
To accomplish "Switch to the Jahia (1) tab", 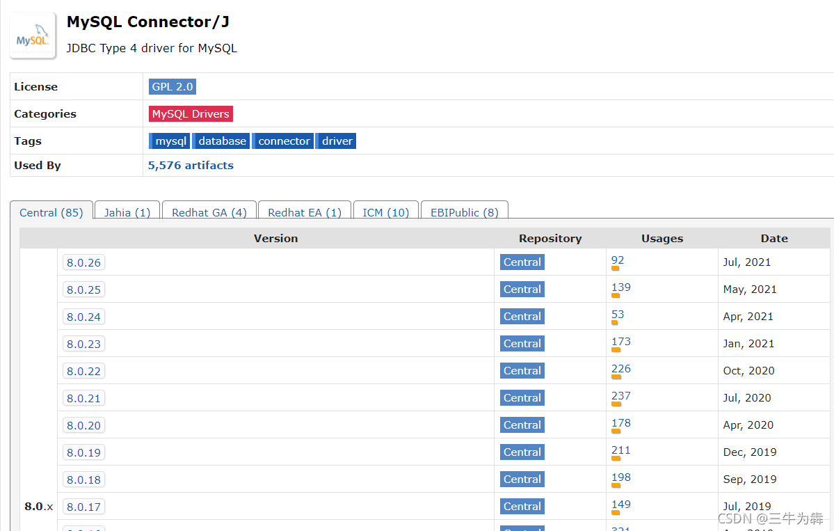I will 127,212.
